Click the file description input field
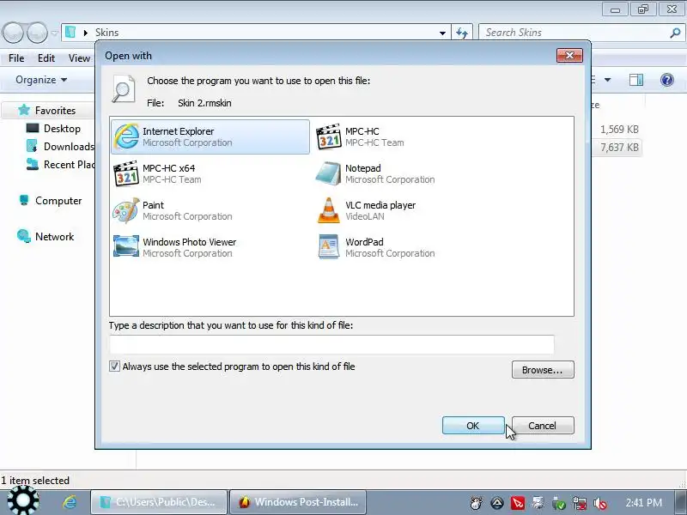Image resolution: width=687 pixels, height=515 pixels. tap(331, 344)
